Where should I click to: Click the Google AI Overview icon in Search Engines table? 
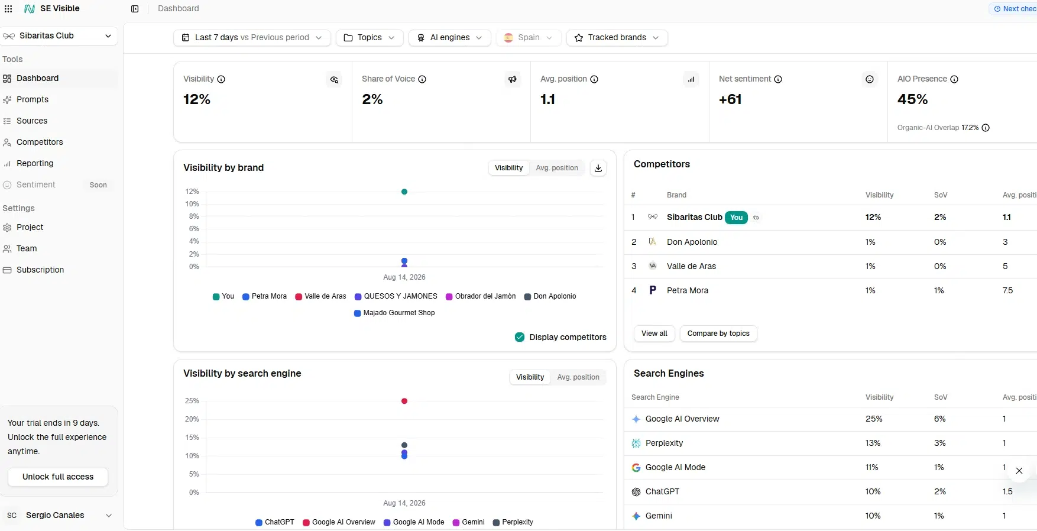[636, 419]
